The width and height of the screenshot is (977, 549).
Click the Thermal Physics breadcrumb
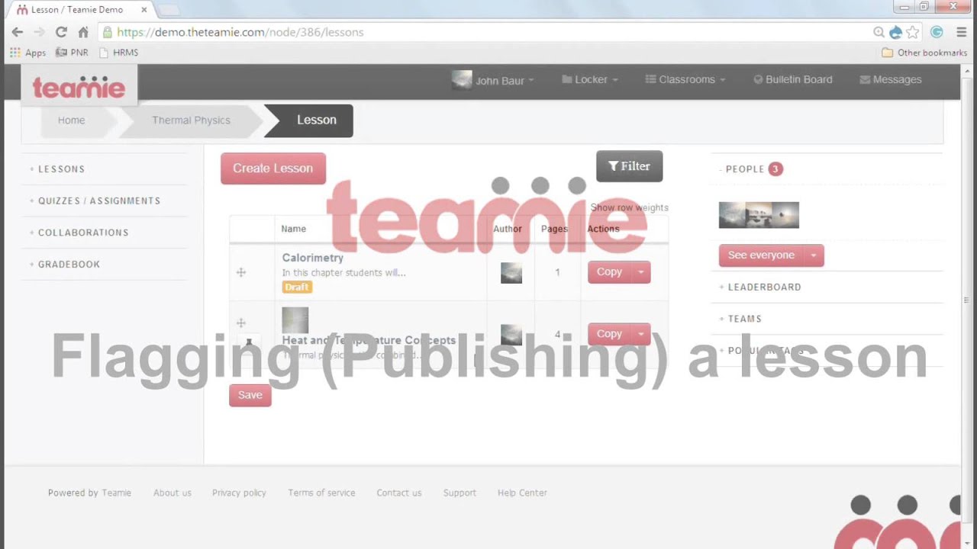191,120
